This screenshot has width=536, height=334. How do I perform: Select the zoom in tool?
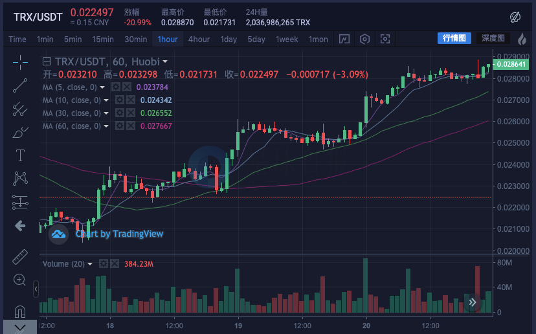pyautogui.click(x=19, y=280)
